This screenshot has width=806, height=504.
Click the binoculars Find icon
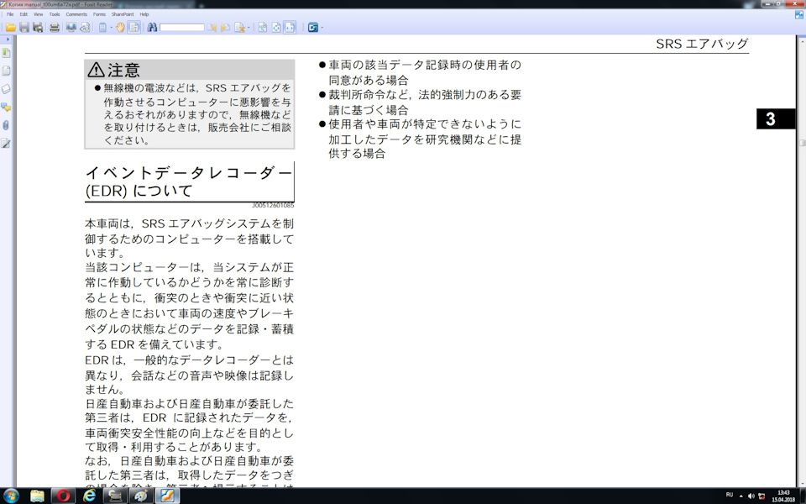tap(152, 27)
